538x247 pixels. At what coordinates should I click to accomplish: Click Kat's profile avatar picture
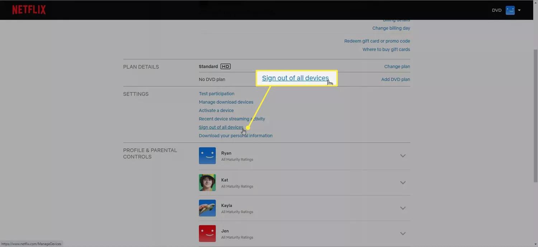[x=207, y=182]
